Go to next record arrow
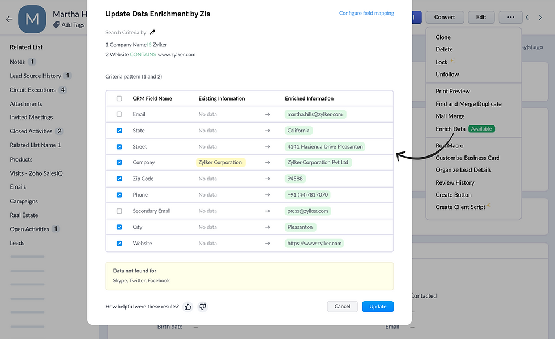This screenshot has height=339, width=555. [540, 18]
